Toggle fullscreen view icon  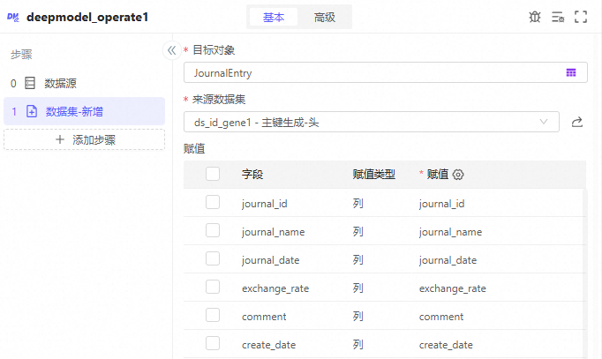(x=581, y=17)
